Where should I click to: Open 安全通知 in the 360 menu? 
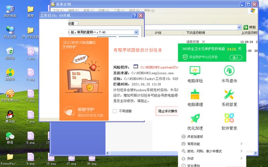click(191, 165)
